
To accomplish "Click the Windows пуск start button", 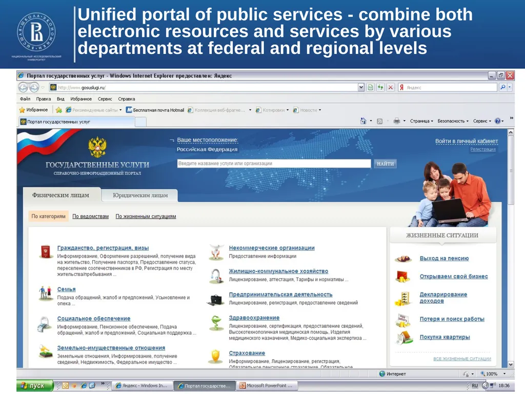I will [x=35, y=386].
